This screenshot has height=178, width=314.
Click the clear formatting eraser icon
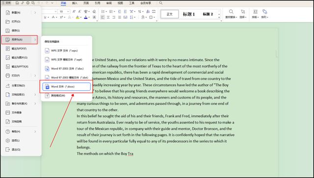[94, 12]
